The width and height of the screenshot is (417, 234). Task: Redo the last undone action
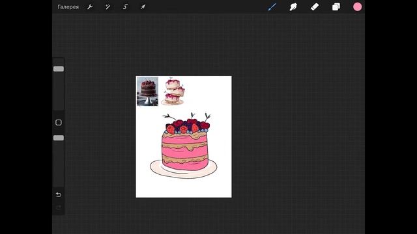(x=59, y=207)
